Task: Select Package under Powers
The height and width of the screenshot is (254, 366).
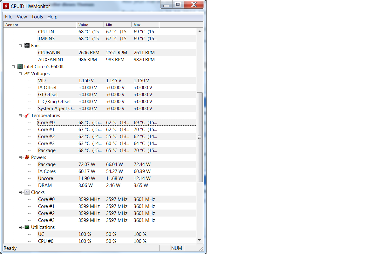Action: point(117,164)
